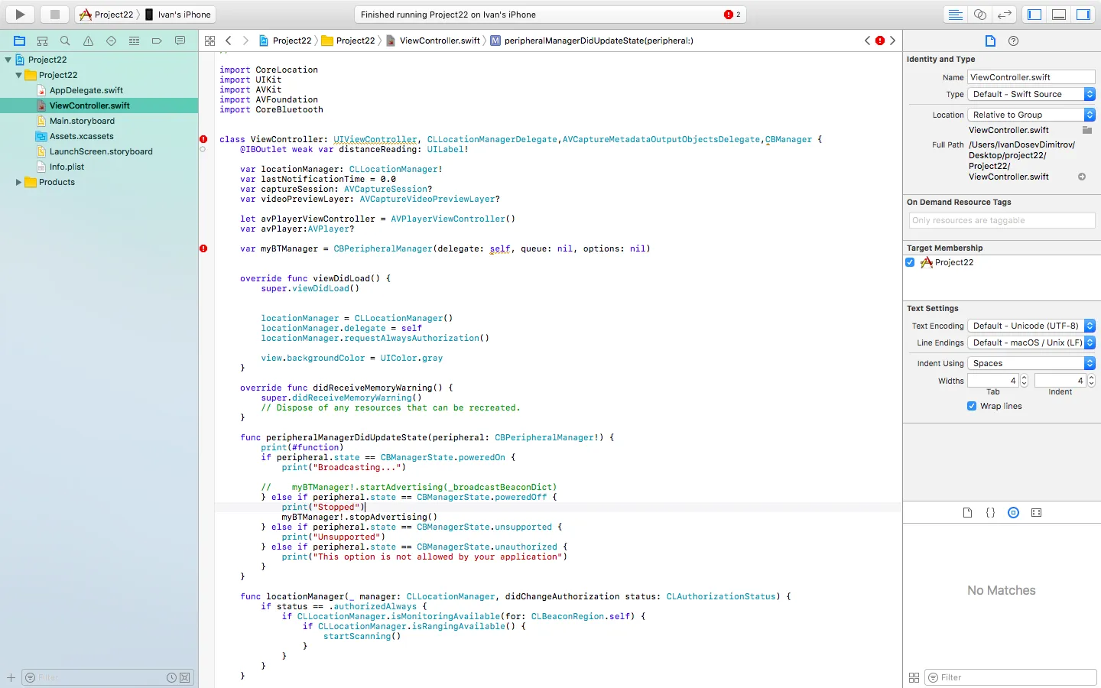Image resolution: width=1101 pixels, height=688 pixels.
Task: Show the Version editor
Action: pos(1004,15)
